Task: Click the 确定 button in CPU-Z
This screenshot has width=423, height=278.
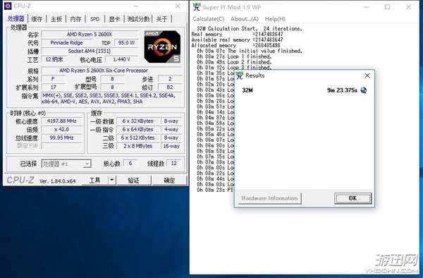Action: pos(169,181)
